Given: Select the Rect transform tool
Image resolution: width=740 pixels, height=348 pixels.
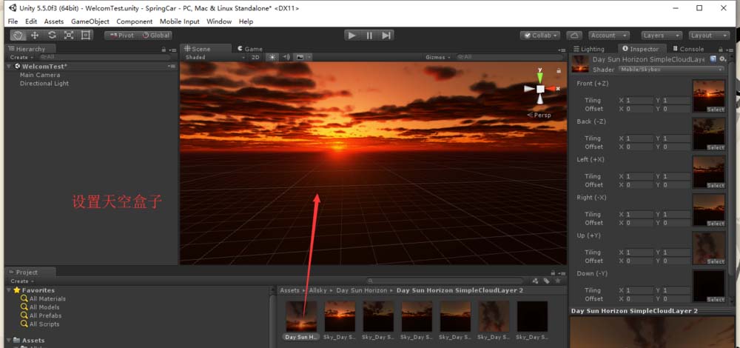Looking at the screenshot, I should click(85, 36).
